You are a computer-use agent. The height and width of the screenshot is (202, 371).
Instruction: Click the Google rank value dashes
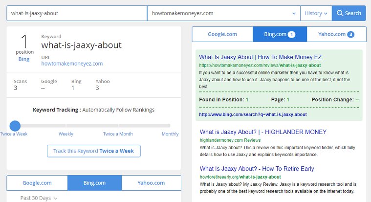(43, 88)
